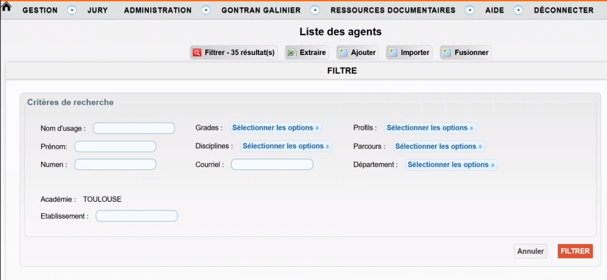Expand the Disciplines options dropdown
This screenshot has width=607, height=280.
pyautogui.click(x=286, y=146)
